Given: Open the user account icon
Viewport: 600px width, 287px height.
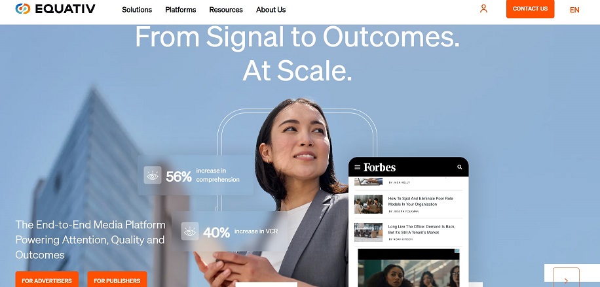Looking at the screenshot, I should 483,8.
